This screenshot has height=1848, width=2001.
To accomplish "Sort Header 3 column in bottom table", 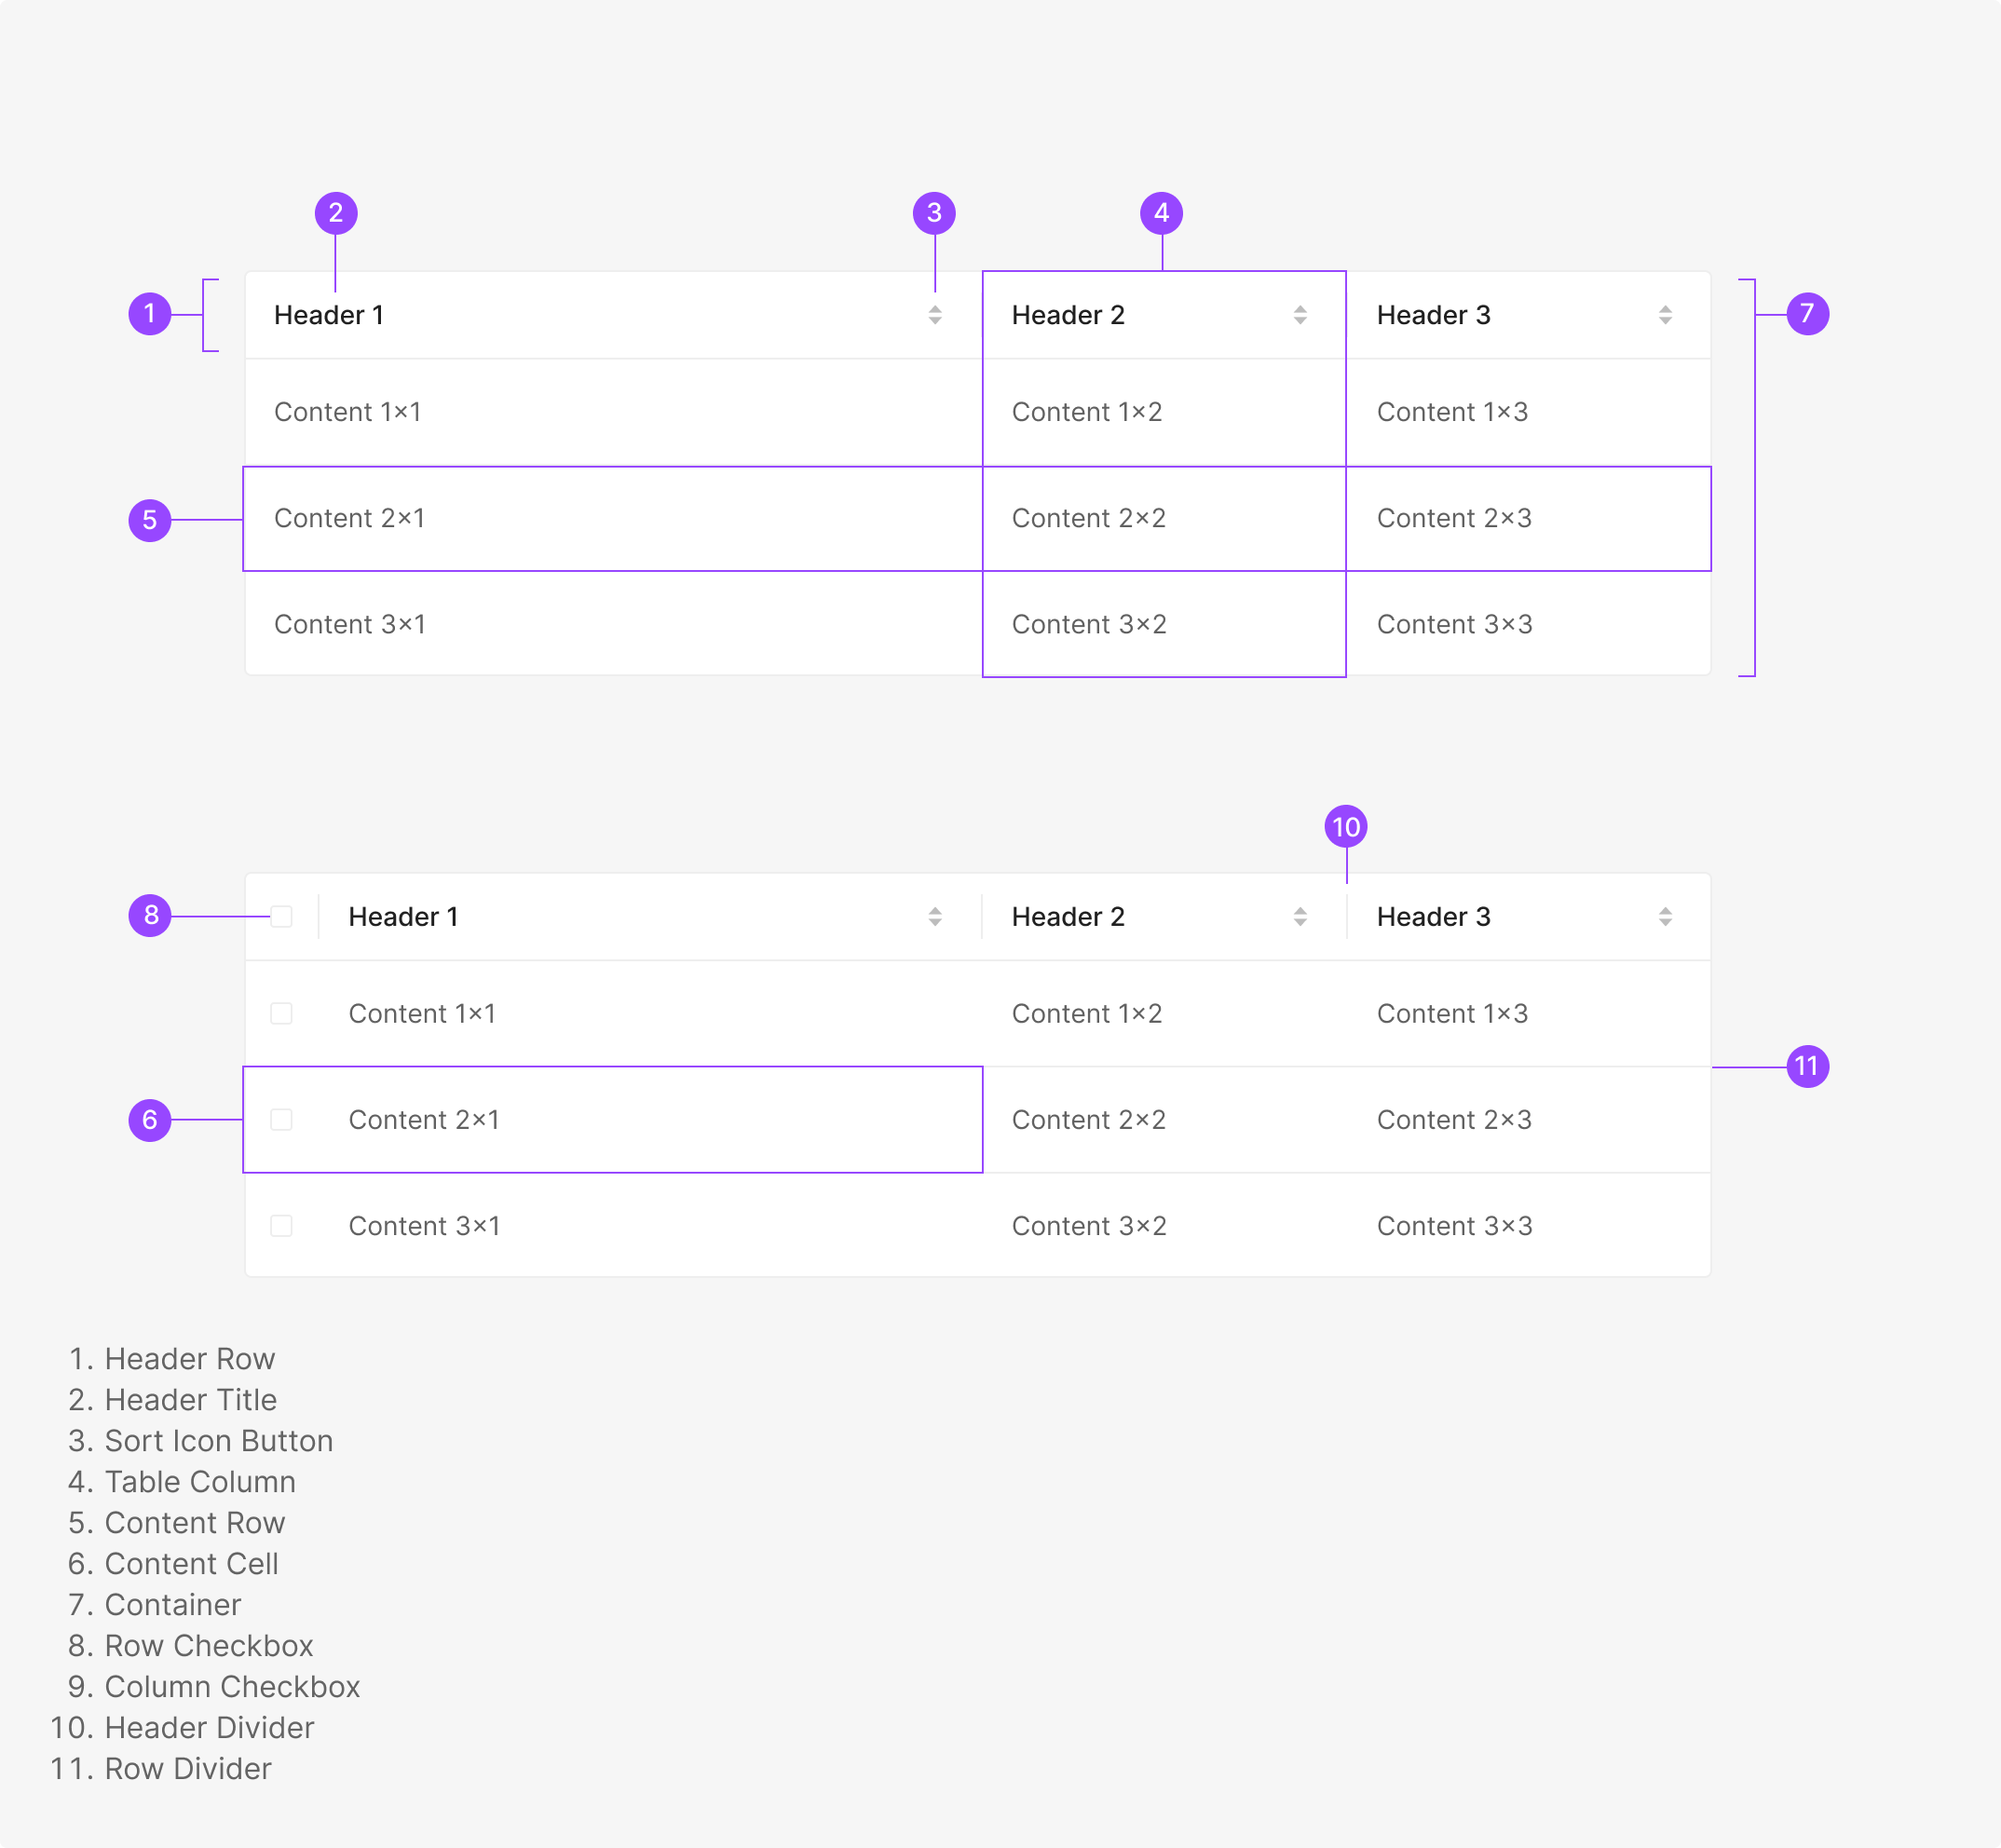I will [x=1665, y=917].
